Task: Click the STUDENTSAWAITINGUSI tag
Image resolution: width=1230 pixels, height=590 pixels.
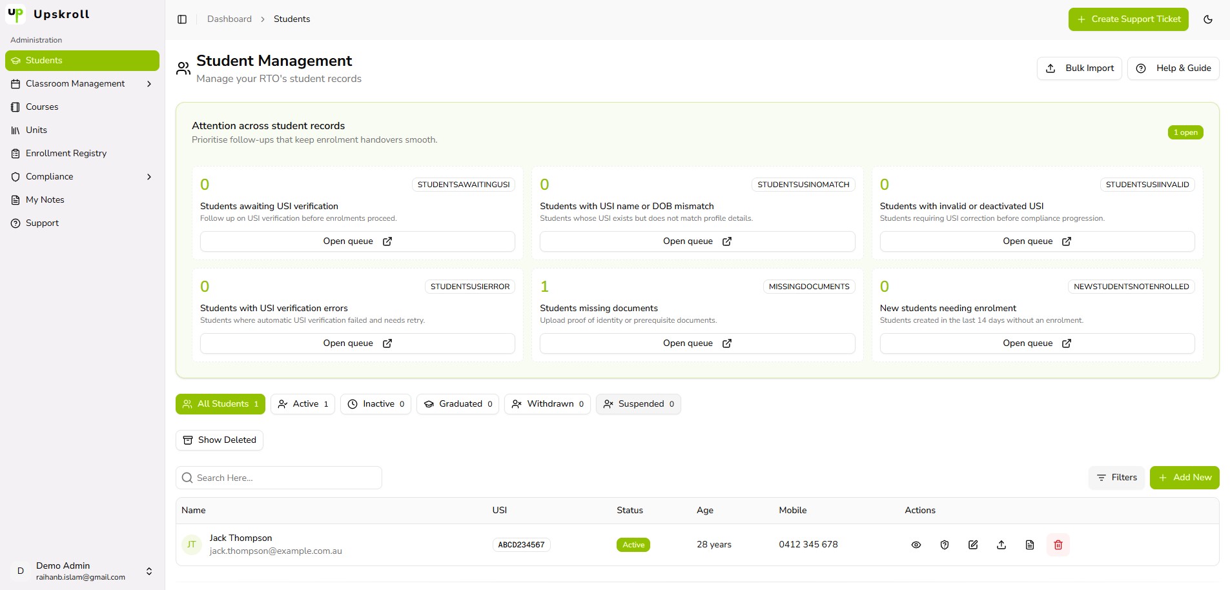Action: (464, 185)
